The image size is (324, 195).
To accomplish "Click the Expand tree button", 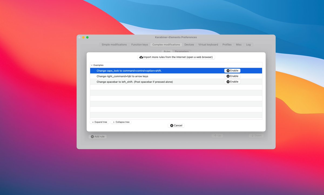I will click(x=99, y=122).
